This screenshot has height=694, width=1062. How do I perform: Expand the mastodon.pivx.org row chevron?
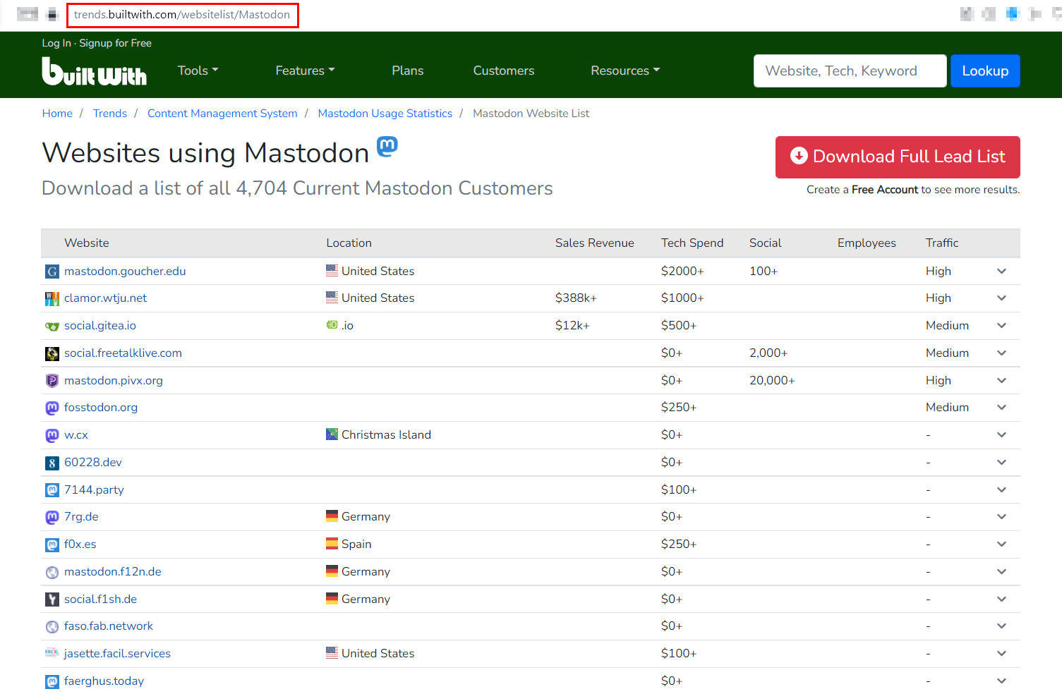1001,380
